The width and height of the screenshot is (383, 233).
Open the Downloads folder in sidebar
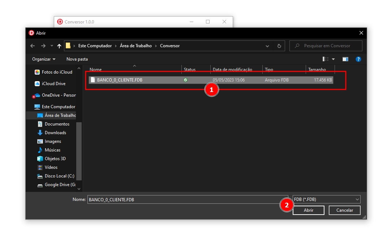pyautogui.click(x=55, y=133)
